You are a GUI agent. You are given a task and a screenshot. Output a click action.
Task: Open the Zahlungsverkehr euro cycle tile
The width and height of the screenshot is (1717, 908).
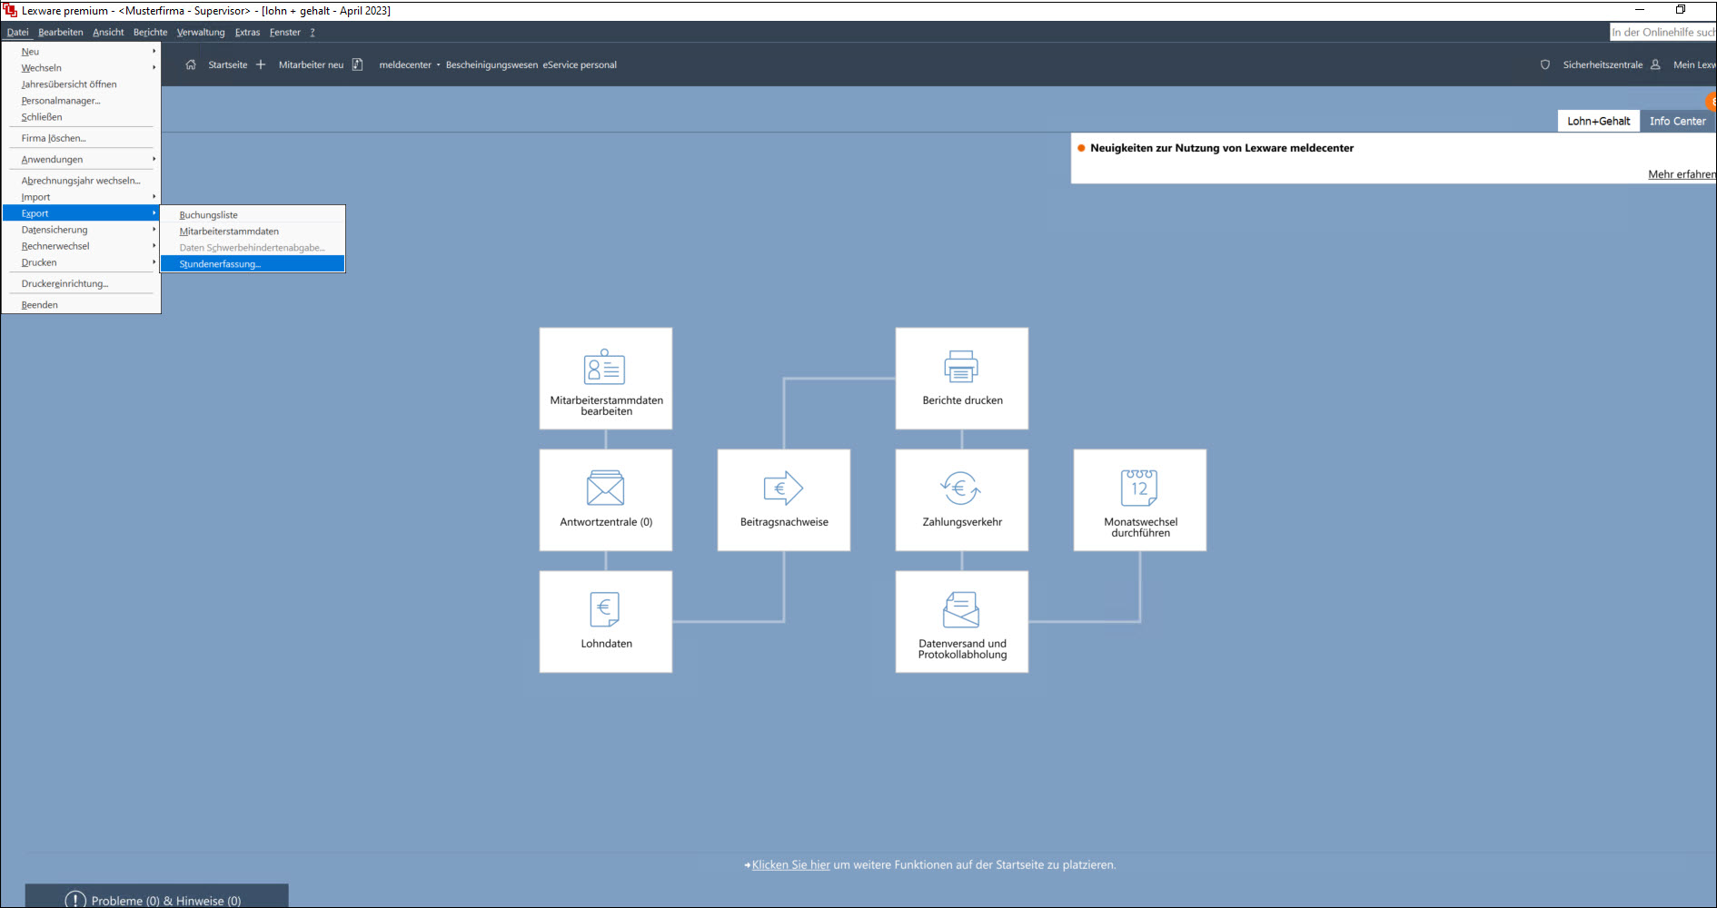pyautogui.click(x=962, y=500)
